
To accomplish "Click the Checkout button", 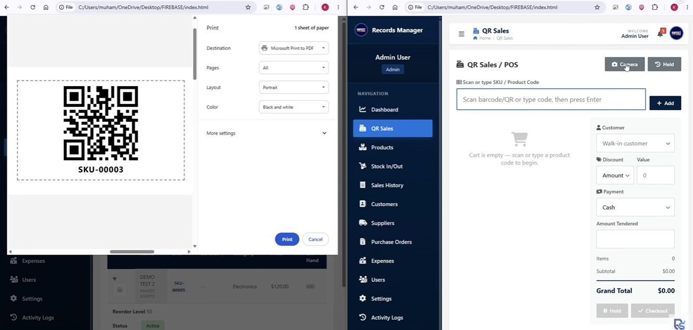I will click(653, 311).
